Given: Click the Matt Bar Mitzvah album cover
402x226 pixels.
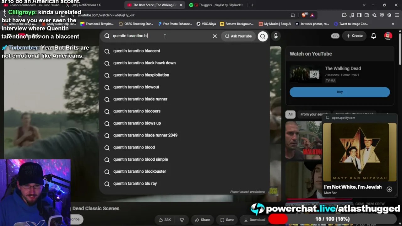Looking at the screenshot, I should [360, 152].
